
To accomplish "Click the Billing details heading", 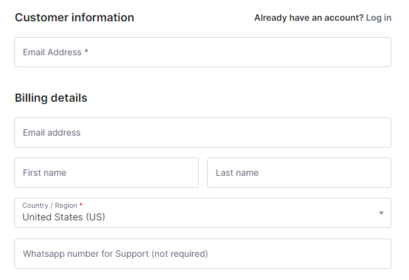I will tap(51, 98).
